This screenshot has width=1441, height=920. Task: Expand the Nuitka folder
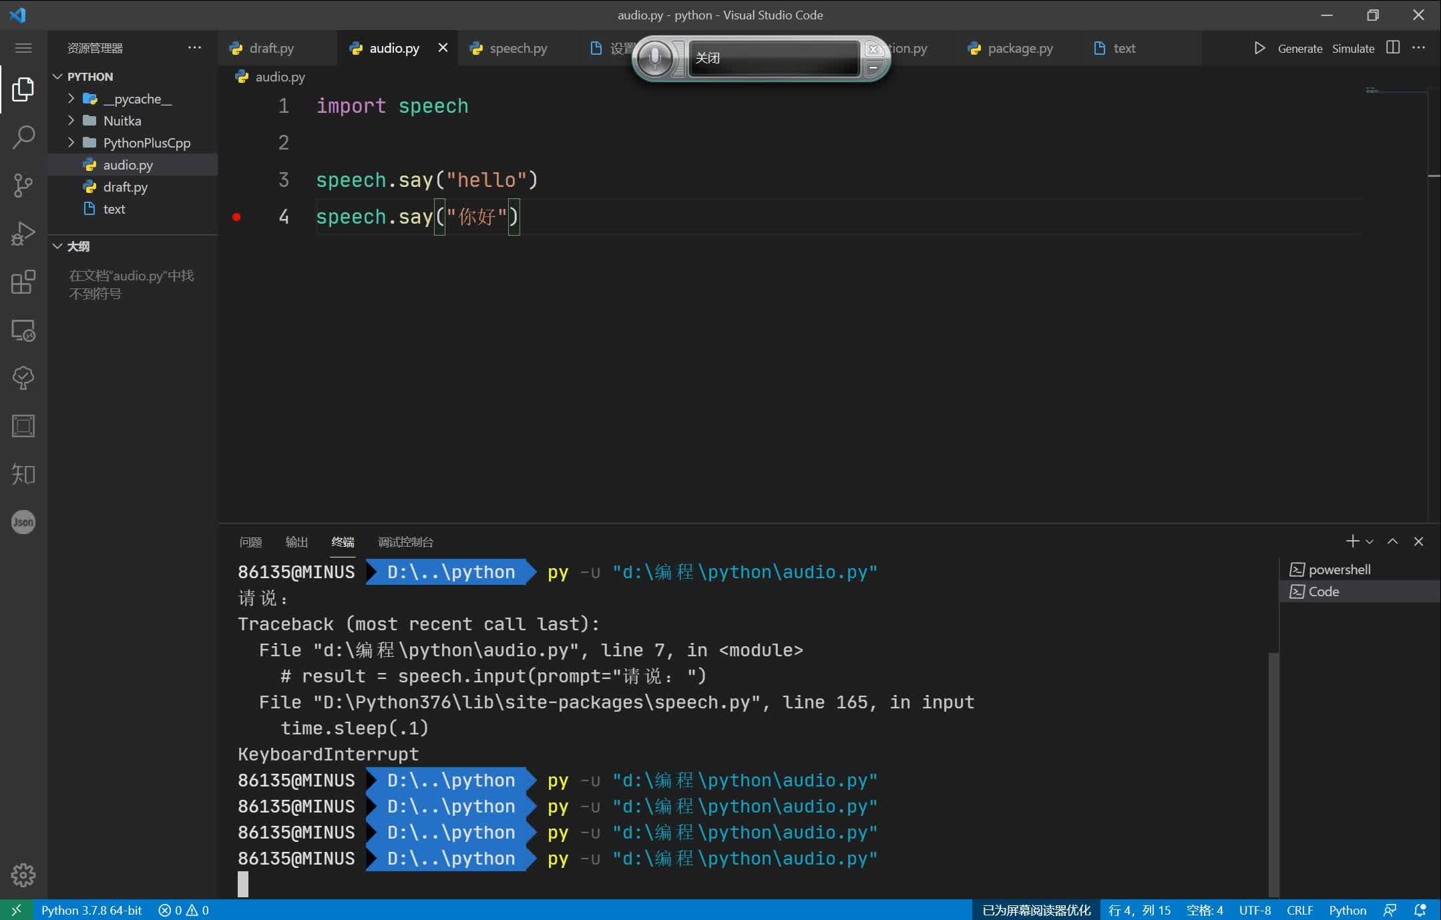[71, 120]
